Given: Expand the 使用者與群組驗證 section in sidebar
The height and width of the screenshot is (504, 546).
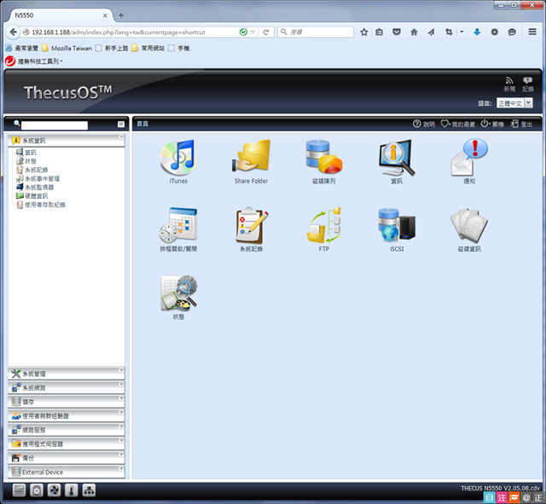Looking at the screenshot, I should 67,416.
